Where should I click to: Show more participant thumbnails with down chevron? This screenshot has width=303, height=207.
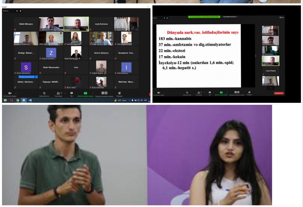tap(271, 88)
